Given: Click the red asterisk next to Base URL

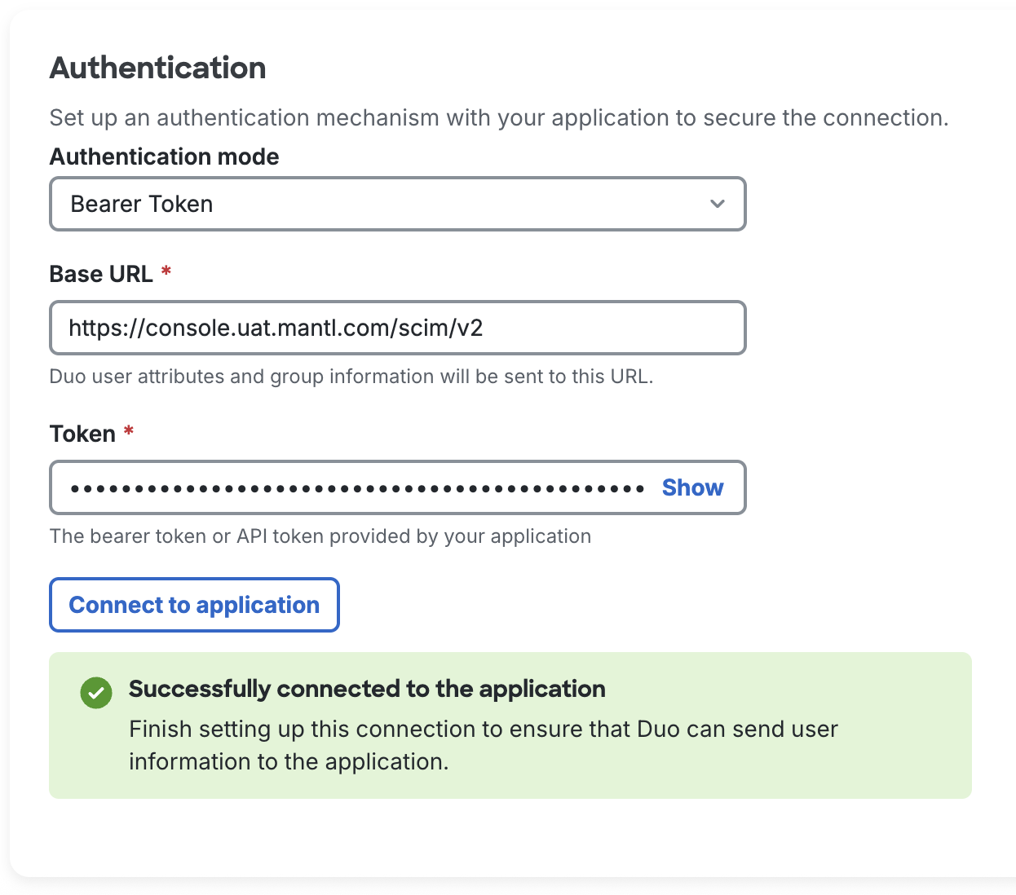Looking at the screenshot, I should pyautogui.click(x=166, y=271).
